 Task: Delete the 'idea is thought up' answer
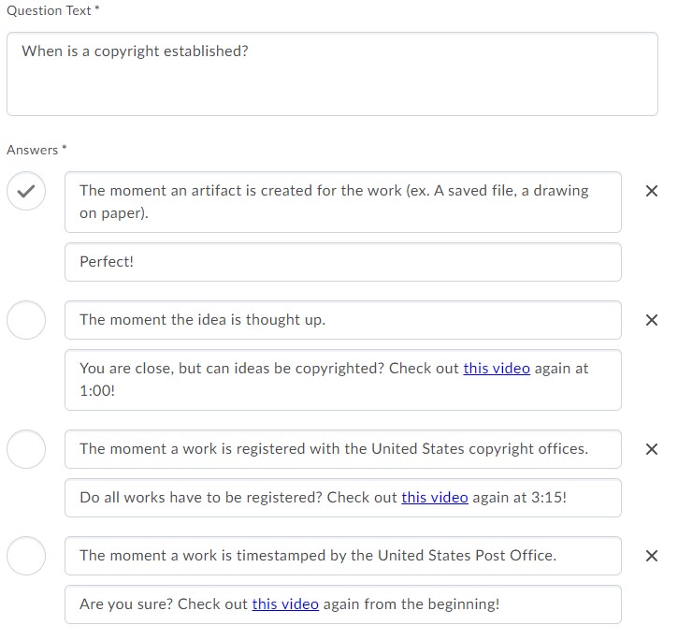pos(651,320)
